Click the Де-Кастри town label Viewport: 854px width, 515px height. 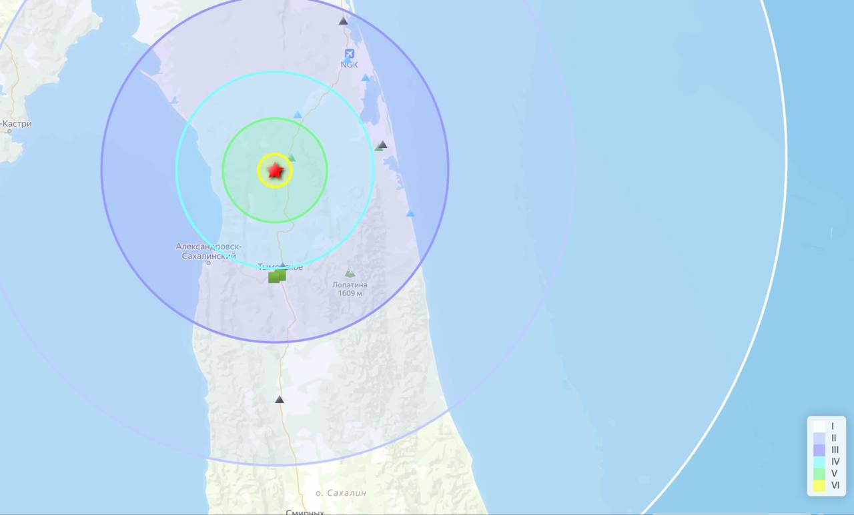(16, 124)
